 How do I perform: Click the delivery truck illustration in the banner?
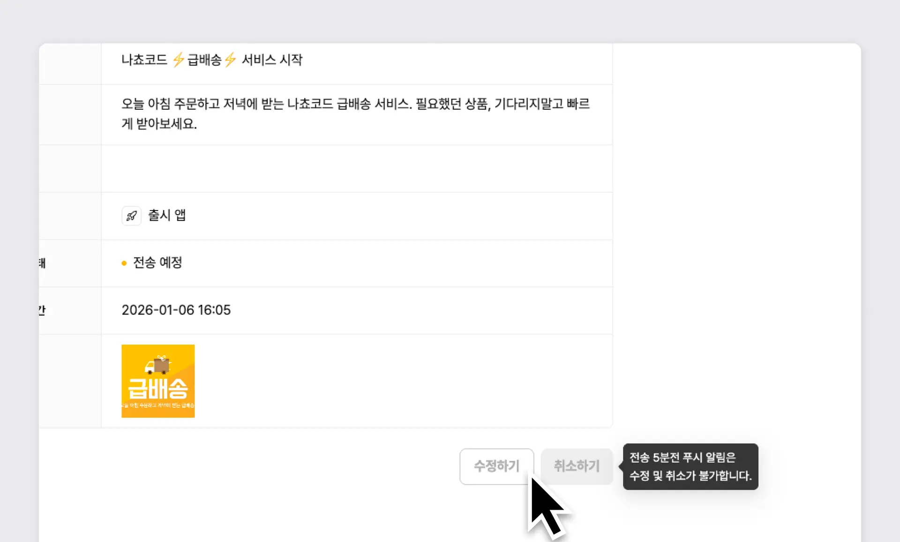pos(156,366)
